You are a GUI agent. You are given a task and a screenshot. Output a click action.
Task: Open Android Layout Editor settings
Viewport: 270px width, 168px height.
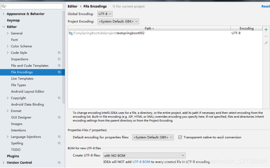[28, 92]
